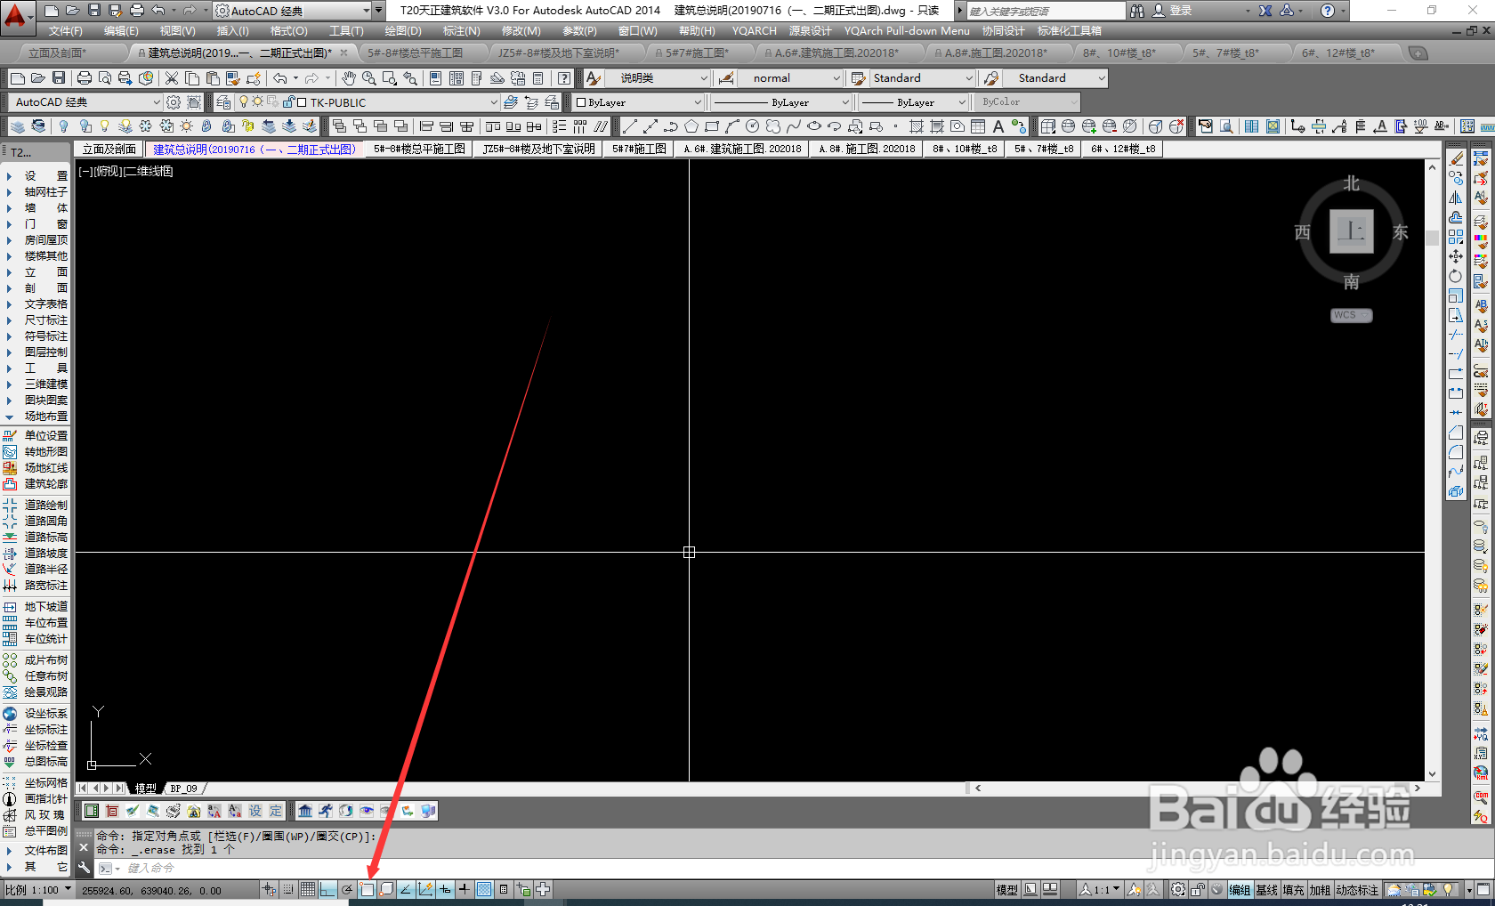1495x906 pixels.
Task: Open the Help question mark icon
Action: click(564, 78)
